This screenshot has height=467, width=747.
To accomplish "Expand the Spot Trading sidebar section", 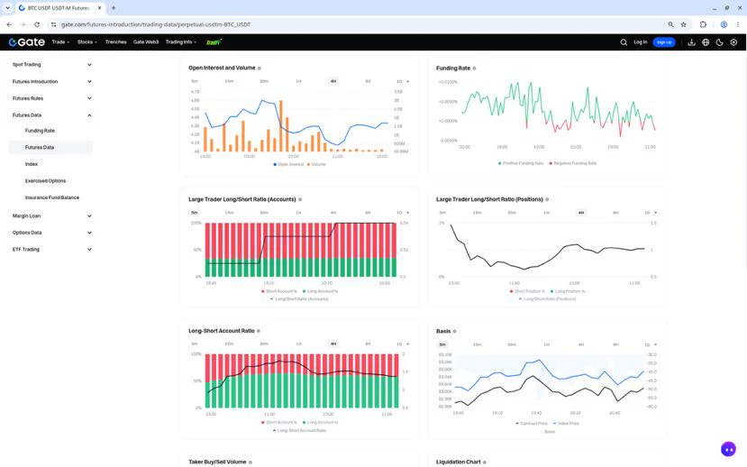I will [52, 65].
